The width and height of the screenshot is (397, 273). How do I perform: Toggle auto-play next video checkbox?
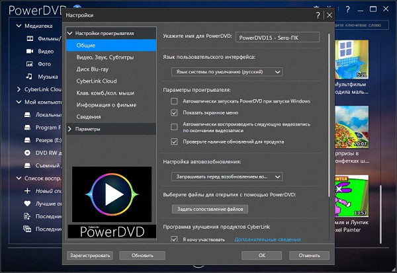click(x=174, y=127)
